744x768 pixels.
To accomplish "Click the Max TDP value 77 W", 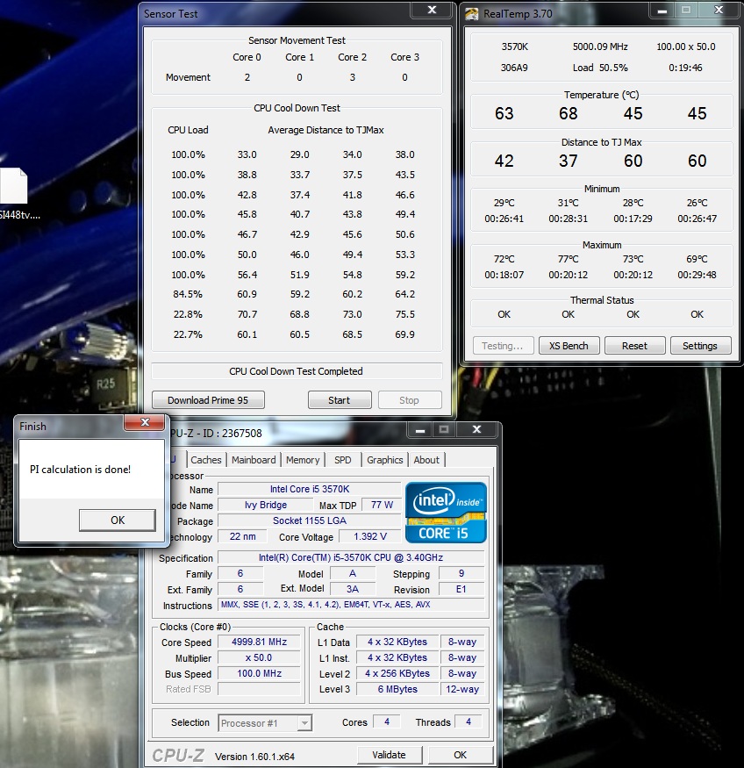I will point(382,505).
